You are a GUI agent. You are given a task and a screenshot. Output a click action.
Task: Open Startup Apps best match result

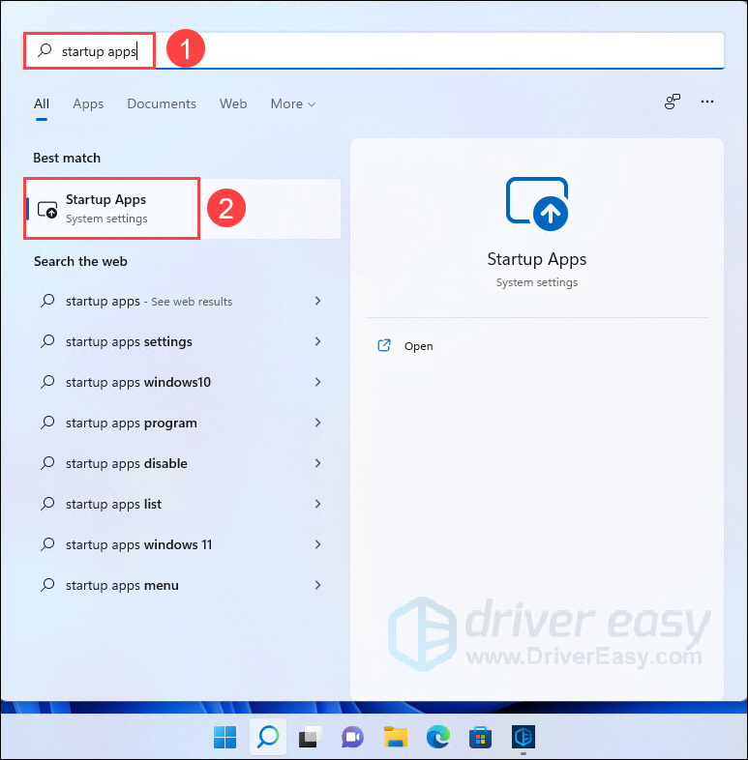click(x=182, y=209)
